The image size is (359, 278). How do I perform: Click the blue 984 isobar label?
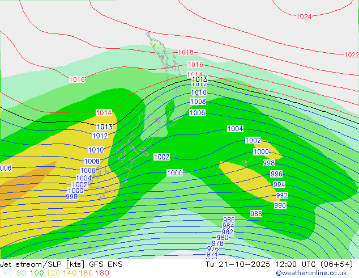[x=228, y=226]
